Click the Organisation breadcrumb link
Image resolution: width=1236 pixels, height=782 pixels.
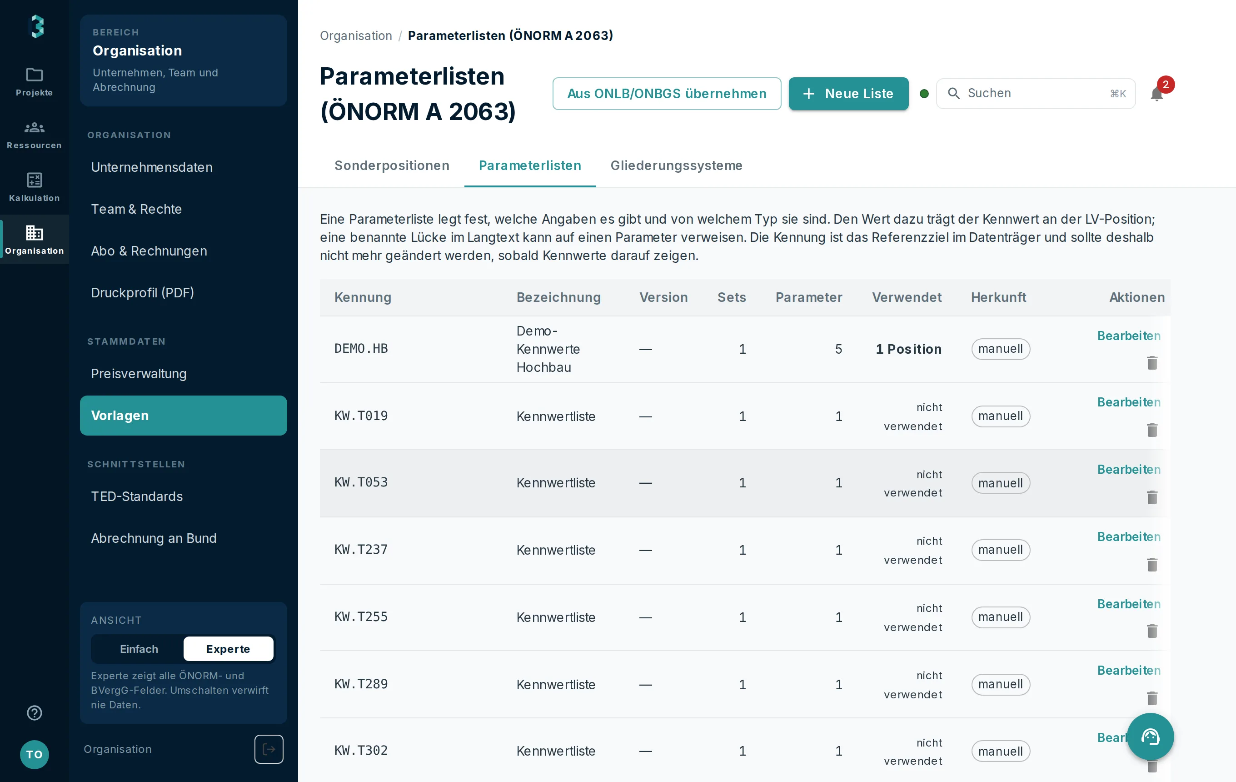click(356, 35)
